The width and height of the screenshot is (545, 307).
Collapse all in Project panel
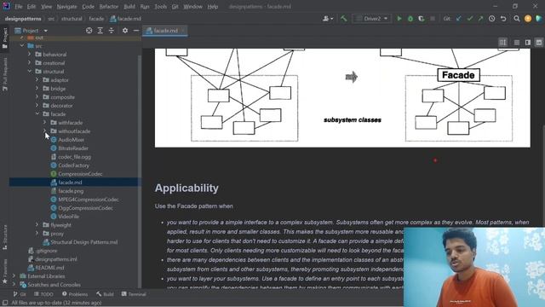[x=112, y=31]
